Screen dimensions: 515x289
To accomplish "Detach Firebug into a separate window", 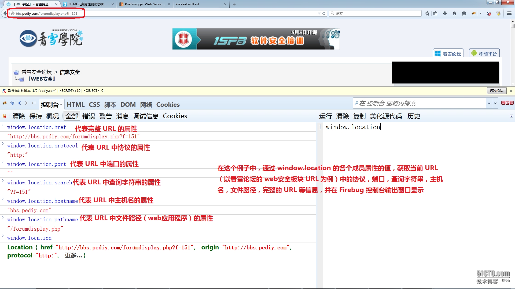I will [507, 103].
